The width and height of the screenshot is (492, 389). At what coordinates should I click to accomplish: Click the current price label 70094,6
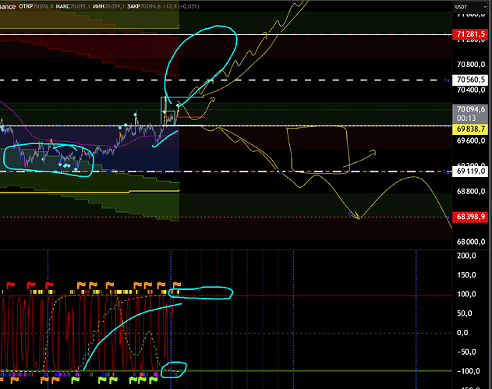(470, 110)
